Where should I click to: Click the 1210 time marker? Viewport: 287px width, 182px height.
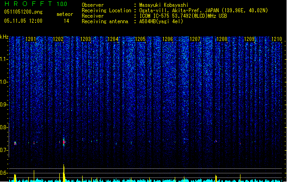coord(277,39)
